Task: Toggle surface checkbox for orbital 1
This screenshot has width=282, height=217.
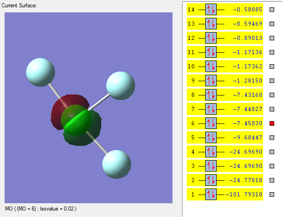Action: click(x=272, y=195)
